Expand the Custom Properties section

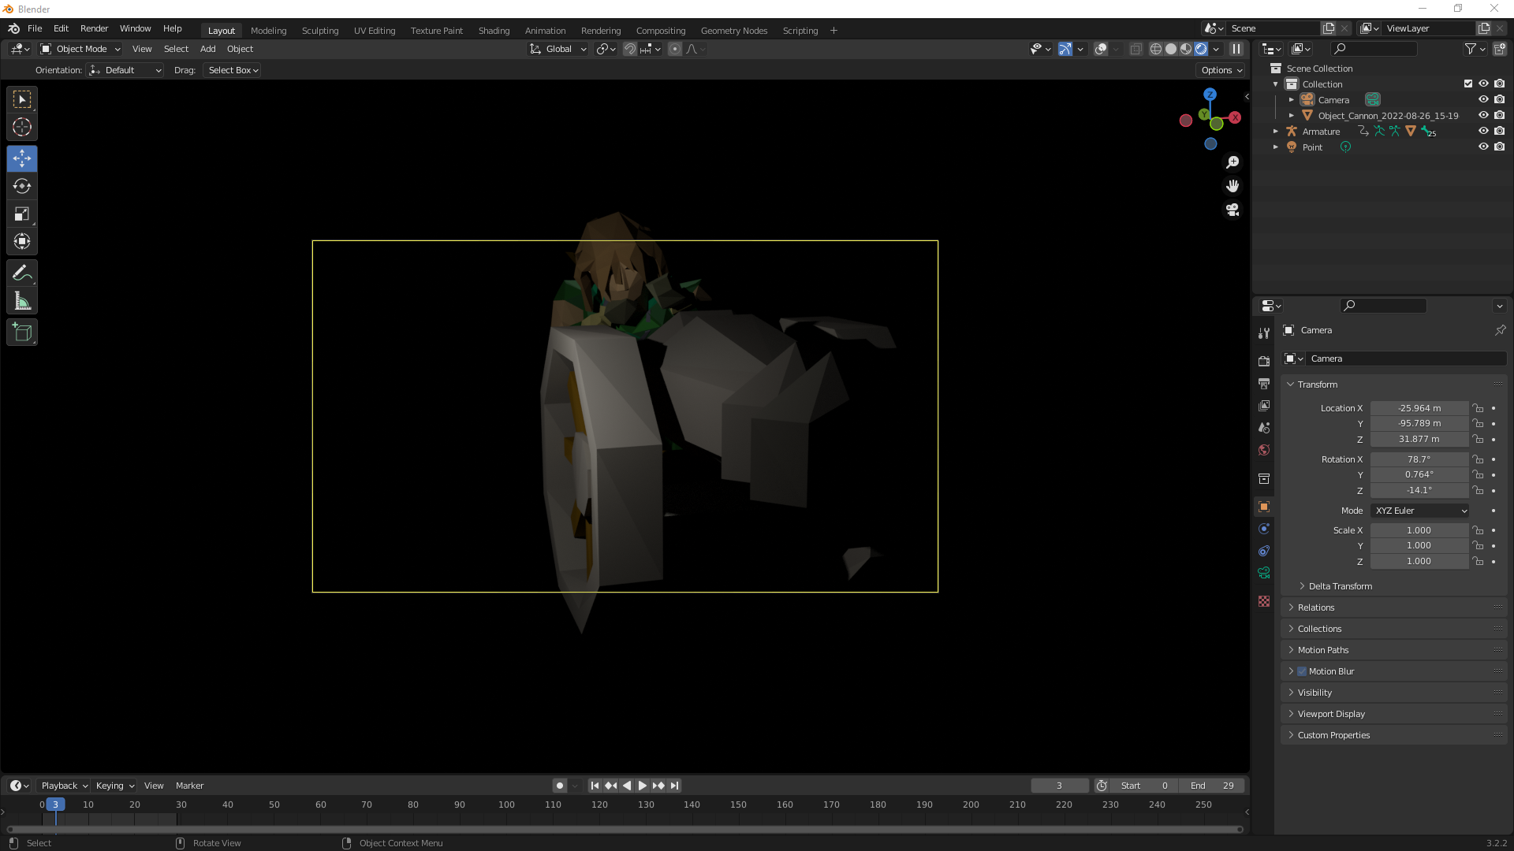point(1333,734)
